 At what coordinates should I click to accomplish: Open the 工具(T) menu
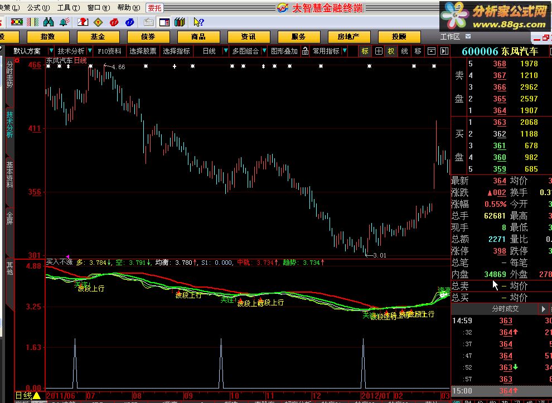67,8
